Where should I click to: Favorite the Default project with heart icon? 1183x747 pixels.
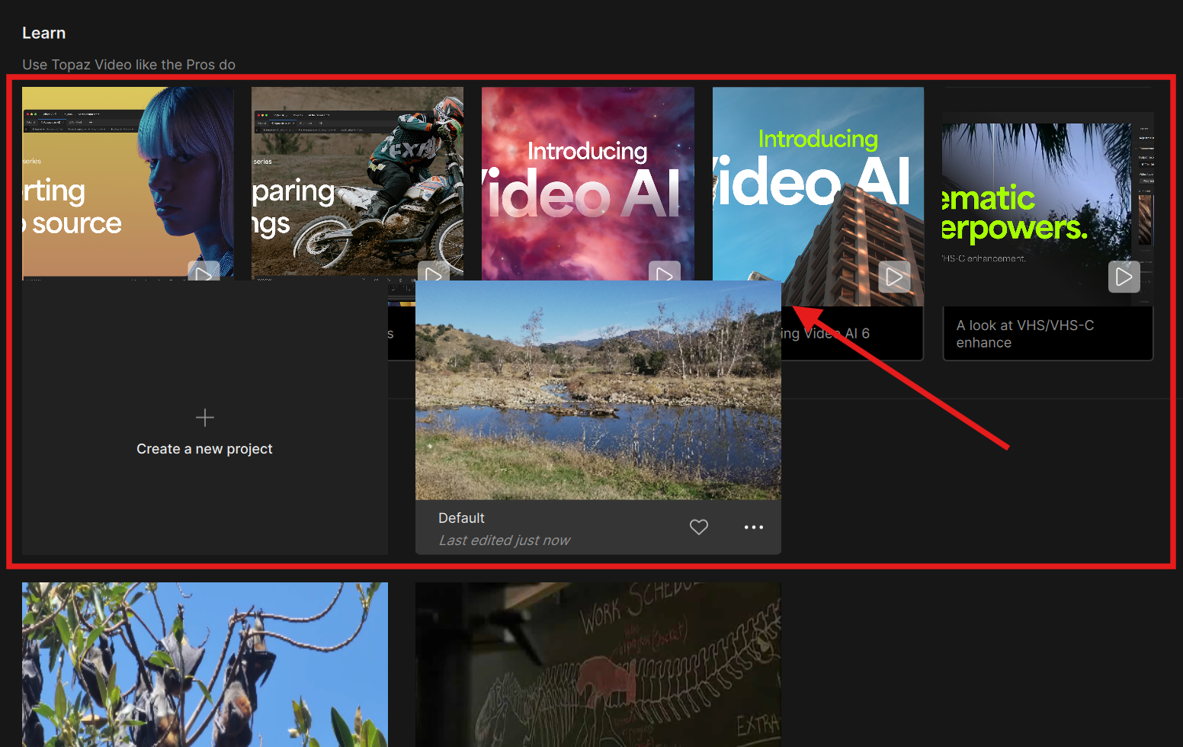pos(699,527)
